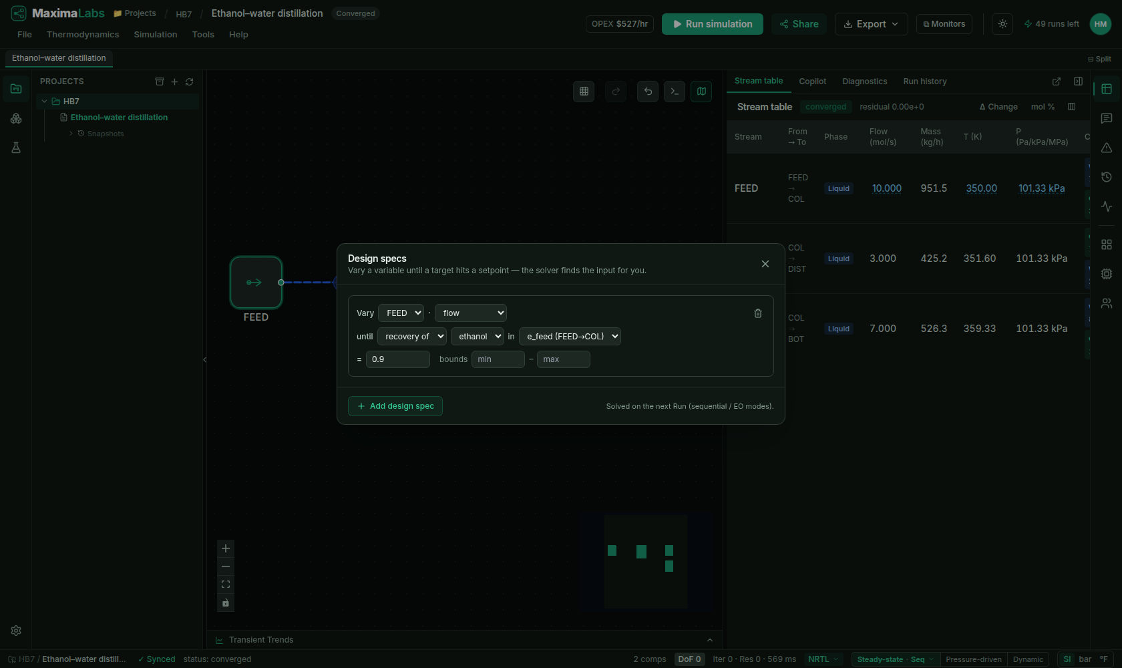Close the Design specs dialog
The width and height of the screenshot is (1122, 668).
765,264
